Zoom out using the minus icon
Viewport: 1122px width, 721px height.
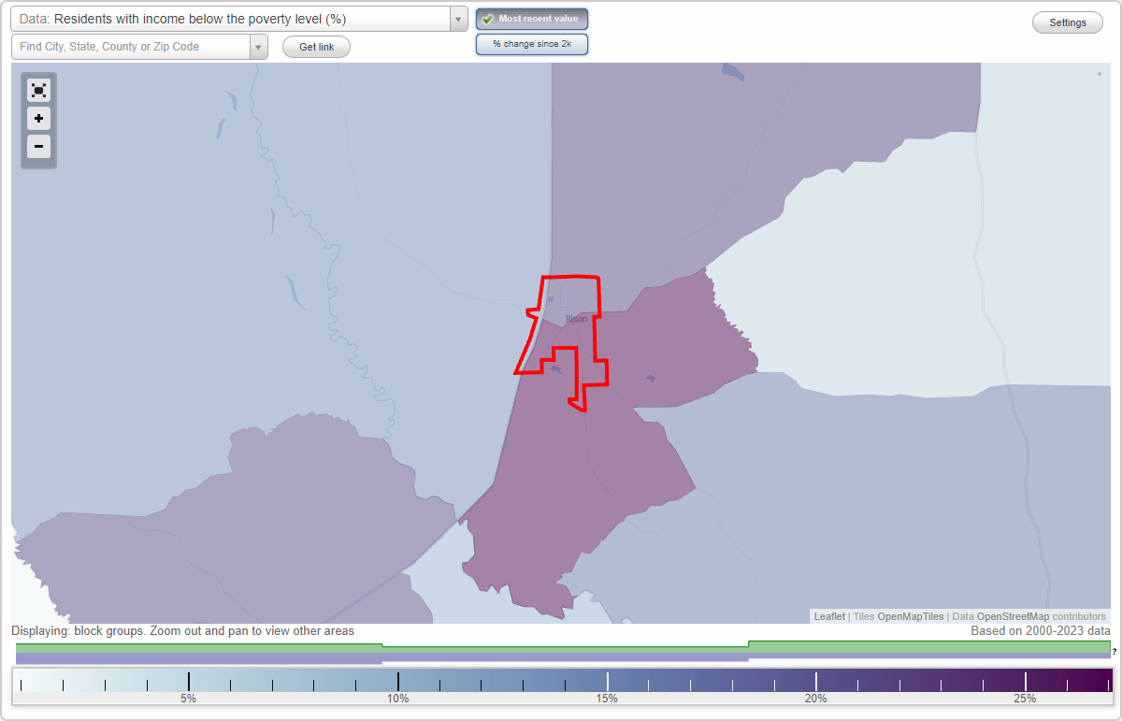[x=38, y=147]
